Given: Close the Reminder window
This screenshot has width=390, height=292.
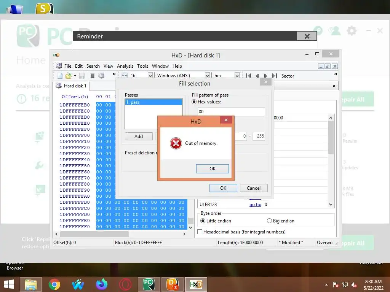Looking at the screenshot, I should (x=307, y=36).
